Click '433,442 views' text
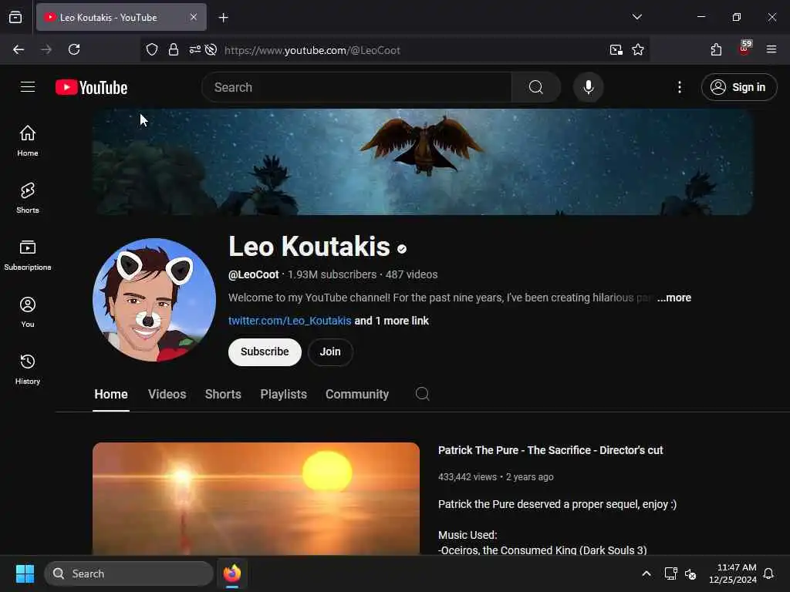Screen dimensions: 790x592 point(467,476)
